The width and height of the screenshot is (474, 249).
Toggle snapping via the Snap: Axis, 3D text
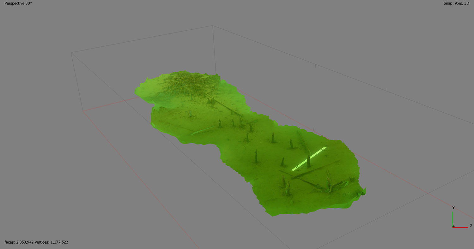coord(456,3)
